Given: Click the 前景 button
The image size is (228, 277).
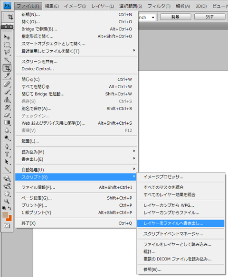Looking at the screenshot, I should pyautogui.click(x=175, y=17).
